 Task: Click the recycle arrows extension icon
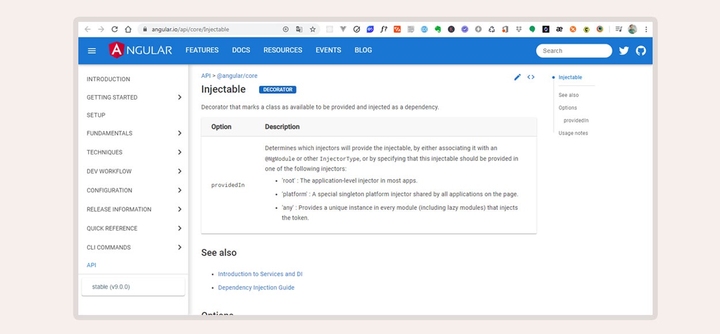(x=491, y=29)
